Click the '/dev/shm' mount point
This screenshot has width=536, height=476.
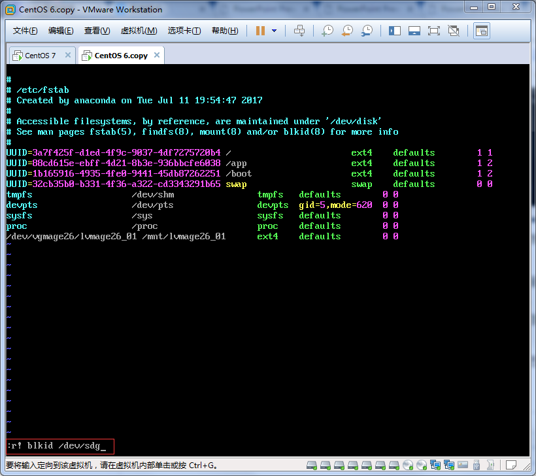(x=153, y=195)
